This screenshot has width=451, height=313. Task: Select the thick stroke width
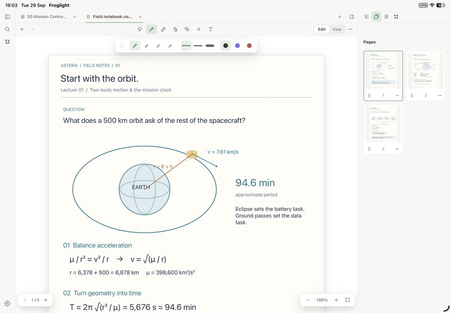click(x=210, y=46)
